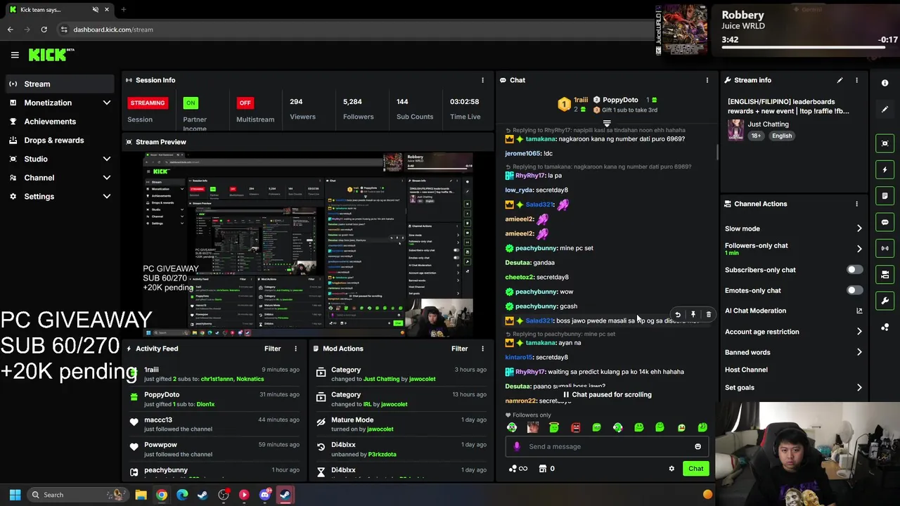The height and width of the screenshot is (506, 900).
Task: Expand Slow mode options
Action: point(859,228)
